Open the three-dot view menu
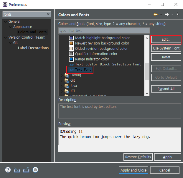This screenshot has width=183, height=178. [178, 15]
